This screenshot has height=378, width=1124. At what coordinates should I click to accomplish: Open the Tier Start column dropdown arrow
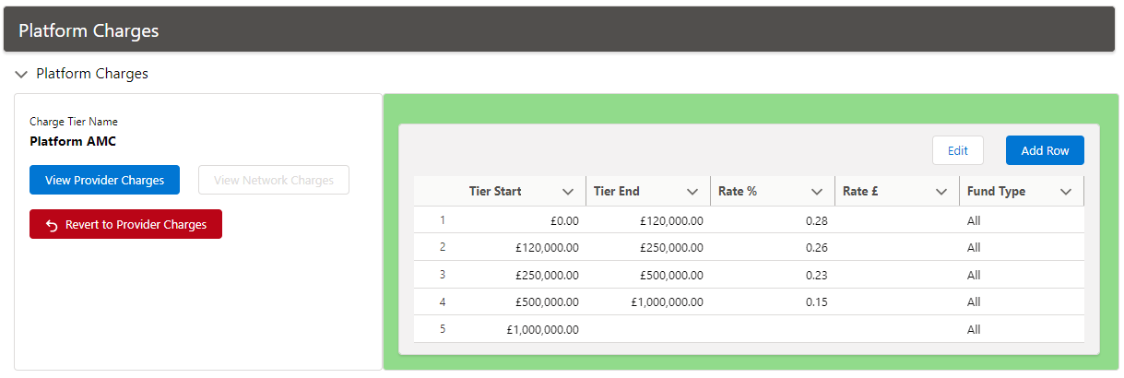pos(568,192)
